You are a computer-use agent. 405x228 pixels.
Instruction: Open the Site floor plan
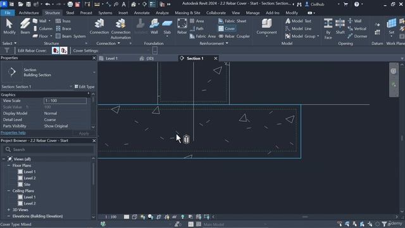click(x=27, y=184)
